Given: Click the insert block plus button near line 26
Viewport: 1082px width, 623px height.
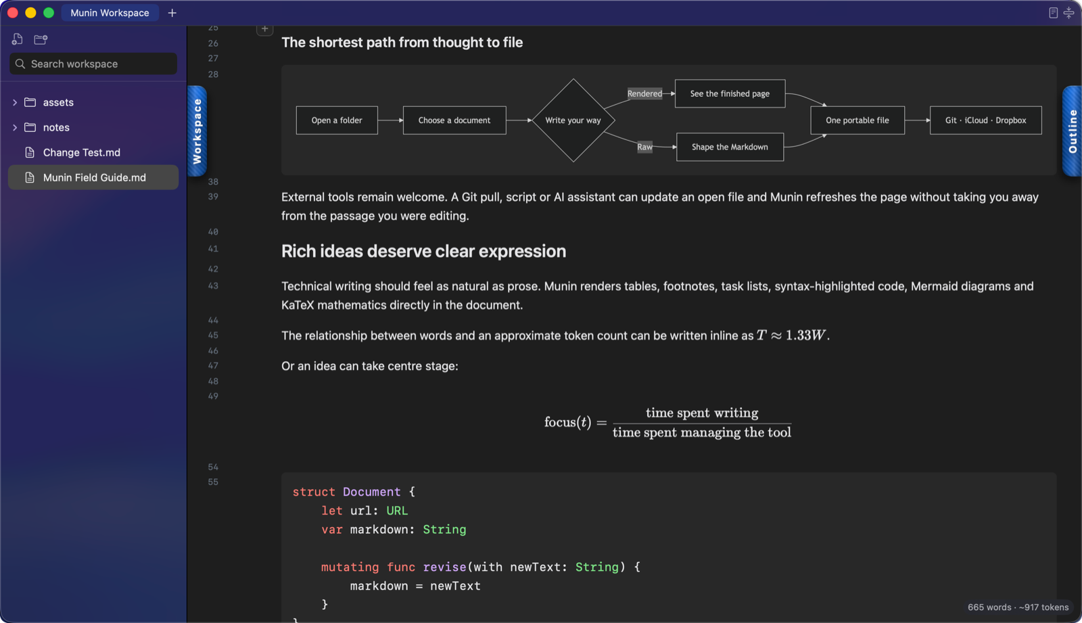Looking at the screenshot, I should click(x=265, y=29).
